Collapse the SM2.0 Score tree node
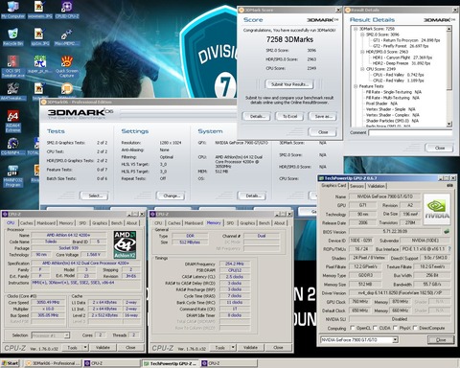Viewport: 460px width, 368px height. 362,34
